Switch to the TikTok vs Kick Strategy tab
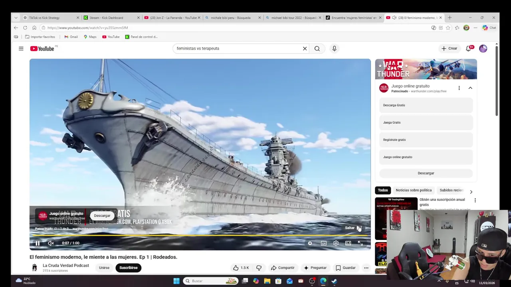Screen dimensions: 511x287 click(x=51, y=18)
